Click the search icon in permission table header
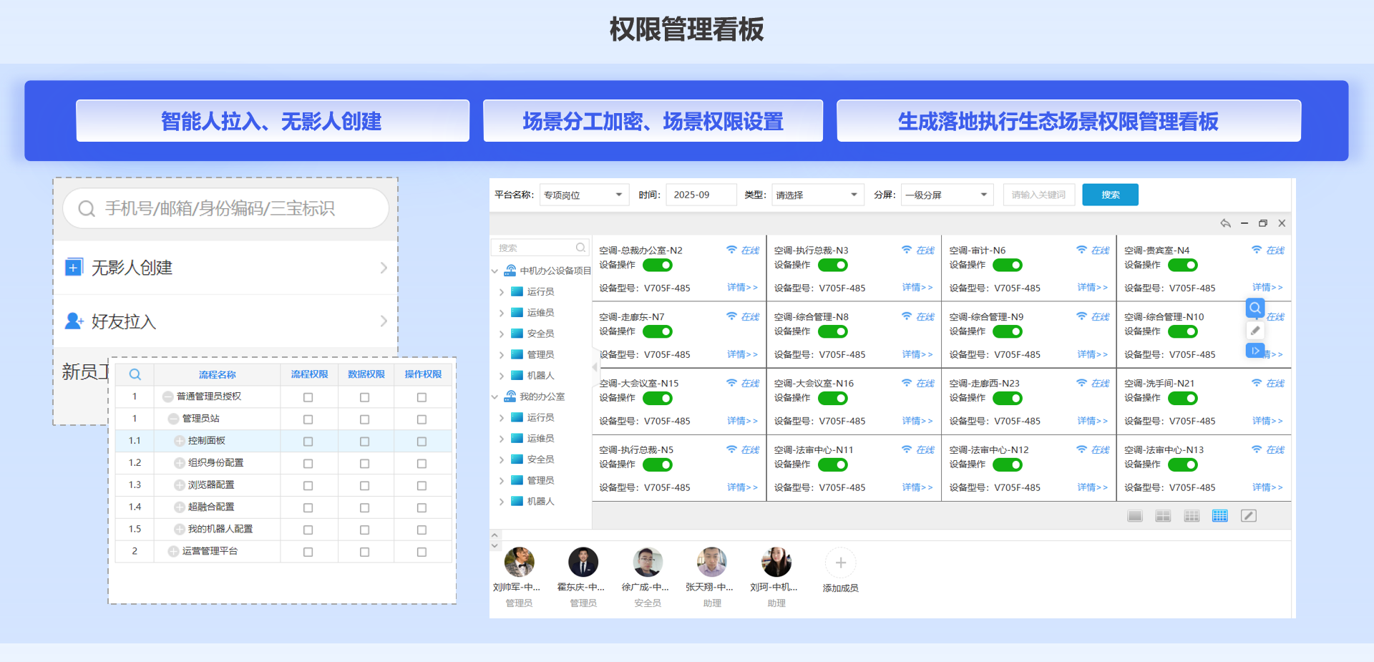The width and height of the screenshot is (1374, 662). pos(135,374)
